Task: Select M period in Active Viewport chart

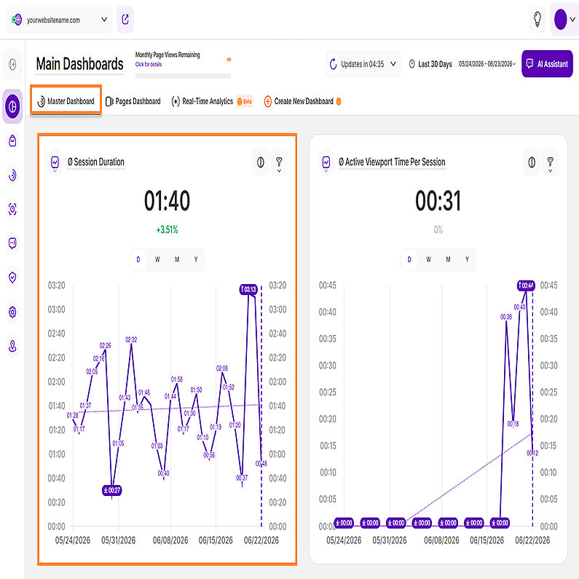Action: (x=448, y=259)
